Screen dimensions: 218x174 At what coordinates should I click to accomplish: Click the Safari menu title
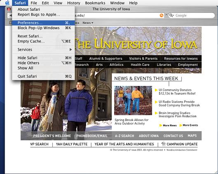point(20,3)
